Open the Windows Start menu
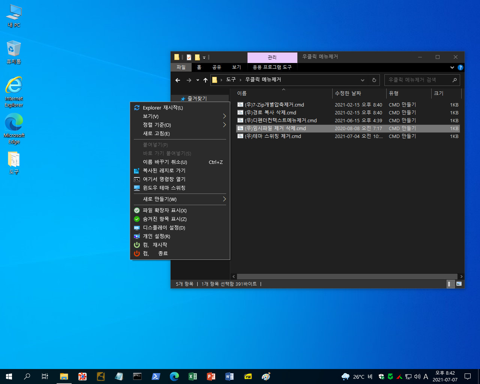 (9, 376)
